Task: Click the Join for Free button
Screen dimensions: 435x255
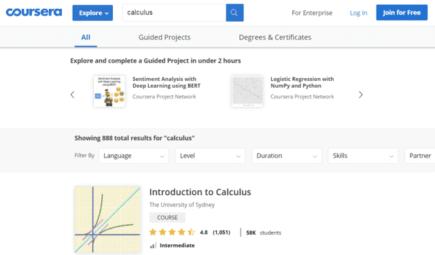Action: [x=402, y=12]
